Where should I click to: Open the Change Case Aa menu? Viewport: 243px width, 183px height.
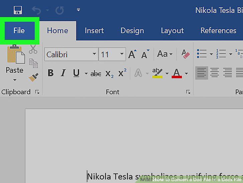pos(165,54)
